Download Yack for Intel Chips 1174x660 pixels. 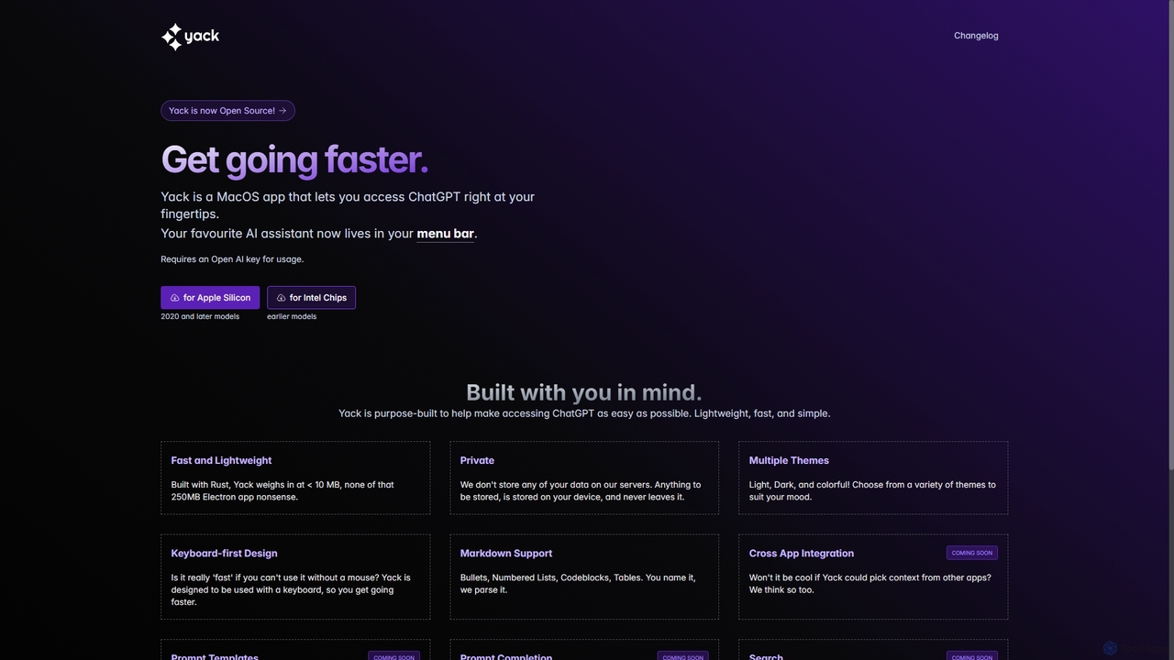[x=311, y=298]
